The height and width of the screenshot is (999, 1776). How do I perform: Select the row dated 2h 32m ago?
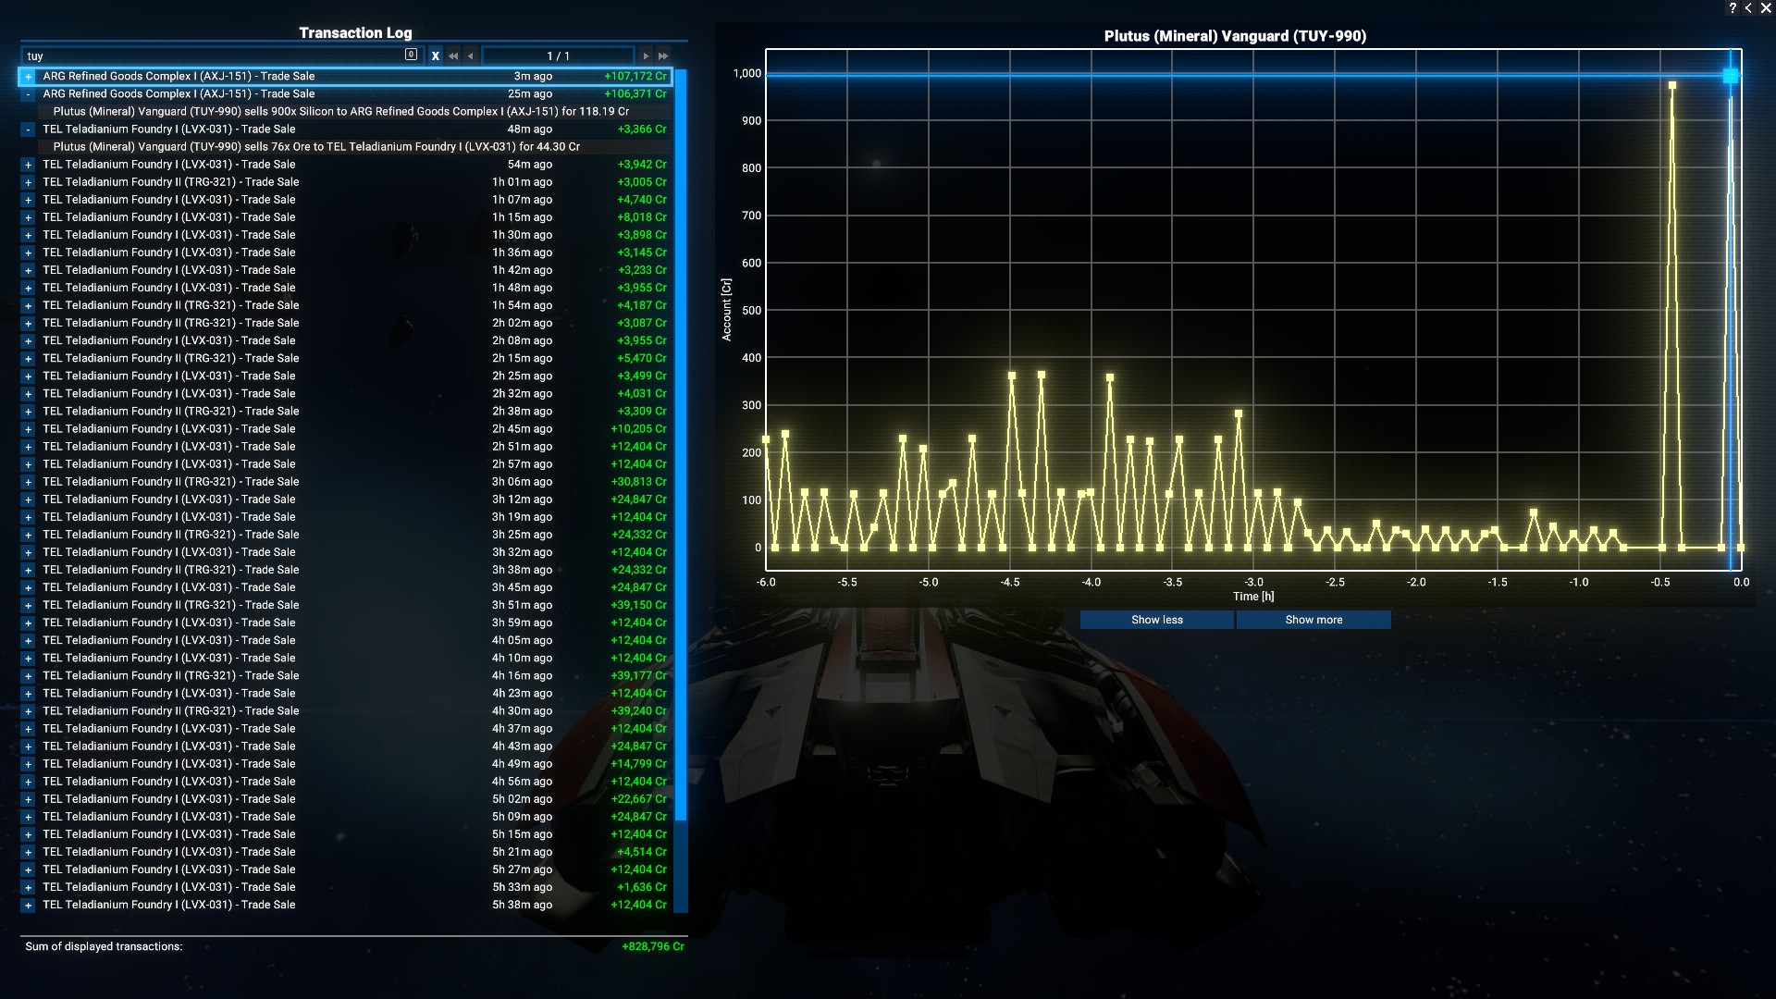pyautogui.click(x=346, y=393)
